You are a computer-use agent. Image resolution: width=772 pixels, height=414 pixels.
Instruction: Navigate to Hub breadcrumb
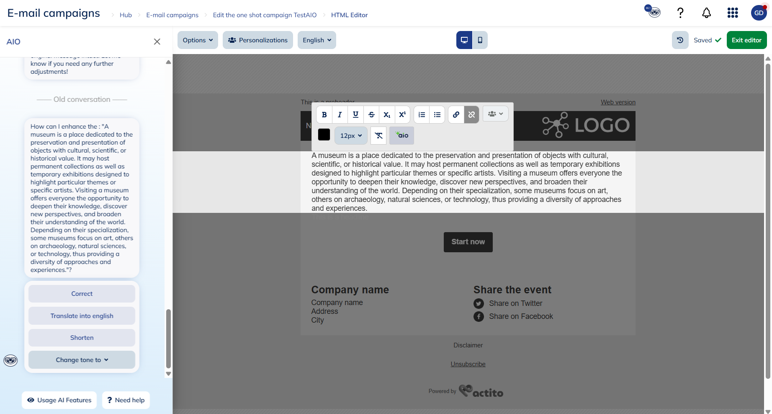[x=126, y=15]
